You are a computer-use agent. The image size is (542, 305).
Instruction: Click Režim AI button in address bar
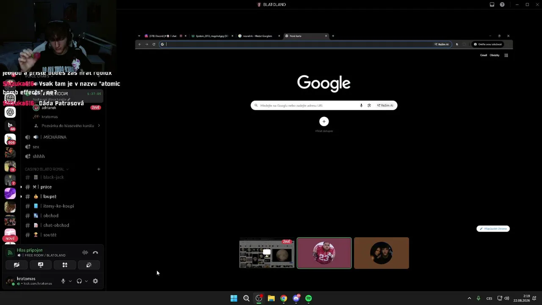point(442,44)
